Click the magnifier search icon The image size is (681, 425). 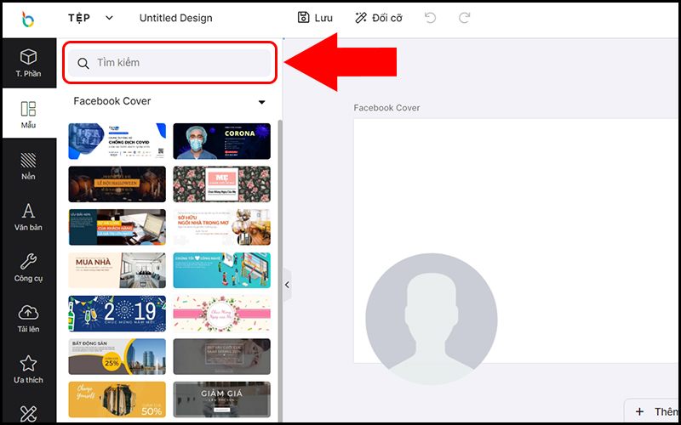[x=83, y=63]
